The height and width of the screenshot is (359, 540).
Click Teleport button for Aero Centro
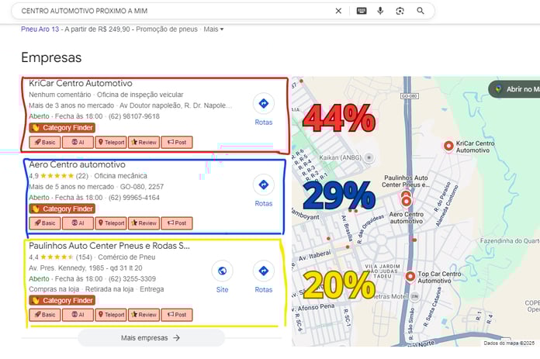[111, 223]
